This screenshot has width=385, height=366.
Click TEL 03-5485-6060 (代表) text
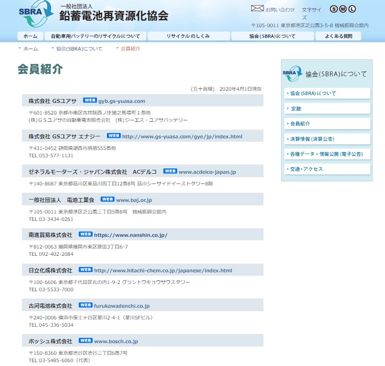coord(59,360)
